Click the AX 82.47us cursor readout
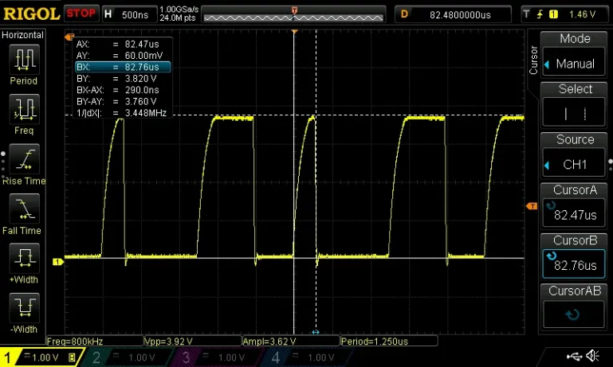This screenshot has height=367, width=613. click(123, 44)
